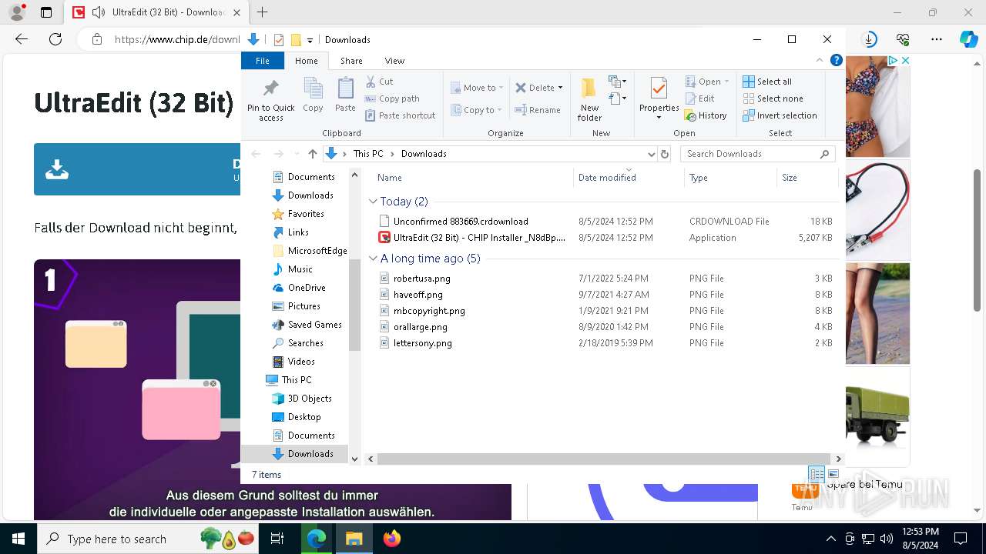Select the Home ribbon tab
Screen dimensions: 986x554
(x=306, y=61)
